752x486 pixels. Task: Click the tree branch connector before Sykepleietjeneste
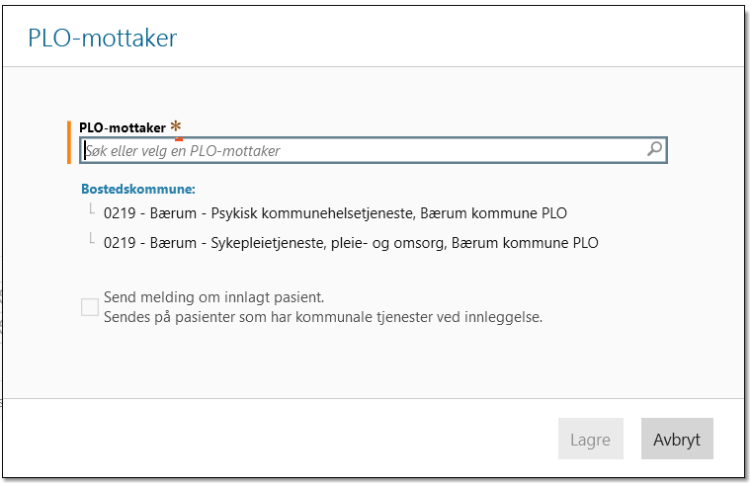tap(89, 239)
